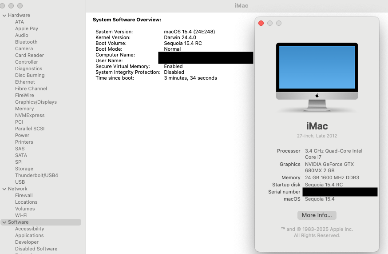
Task: Open Developer under Software
Action: tap(27, 242)
